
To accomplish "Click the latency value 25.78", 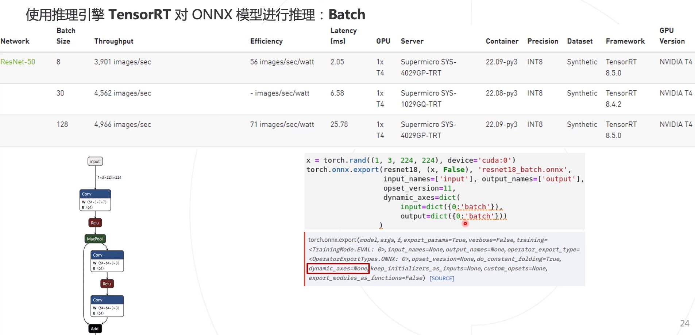I will click(x=339, y=125).
